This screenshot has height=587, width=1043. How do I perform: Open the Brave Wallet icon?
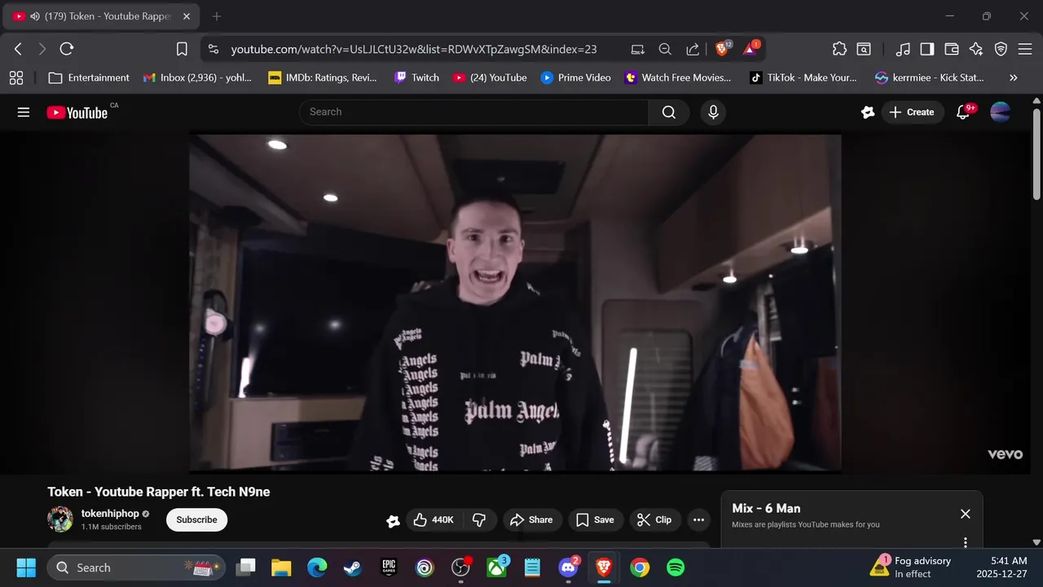point(952,49)
